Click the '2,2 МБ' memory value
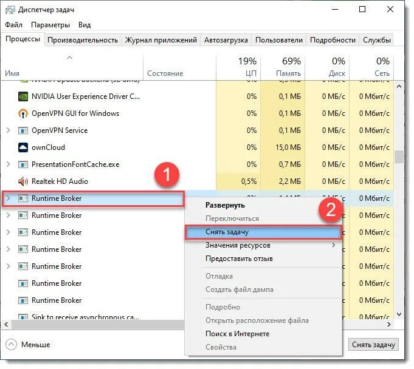Viewport: 414px width, 369px height. click(290, 181)
